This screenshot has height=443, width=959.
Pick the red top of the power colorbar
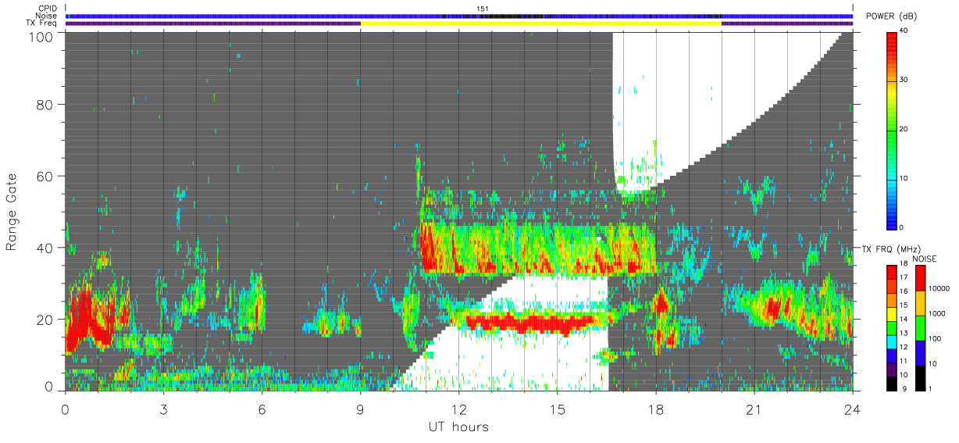tap(893, 39)
